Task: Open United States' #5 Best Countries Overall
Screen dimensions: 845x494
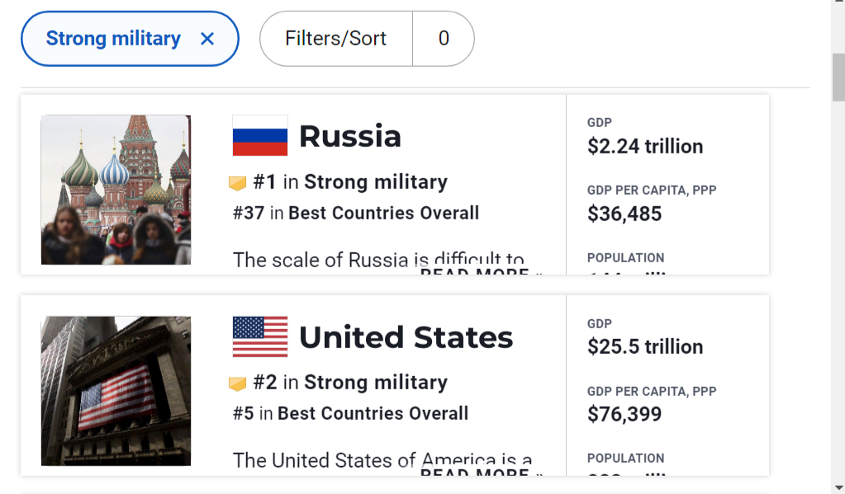Action: (350, 414)
